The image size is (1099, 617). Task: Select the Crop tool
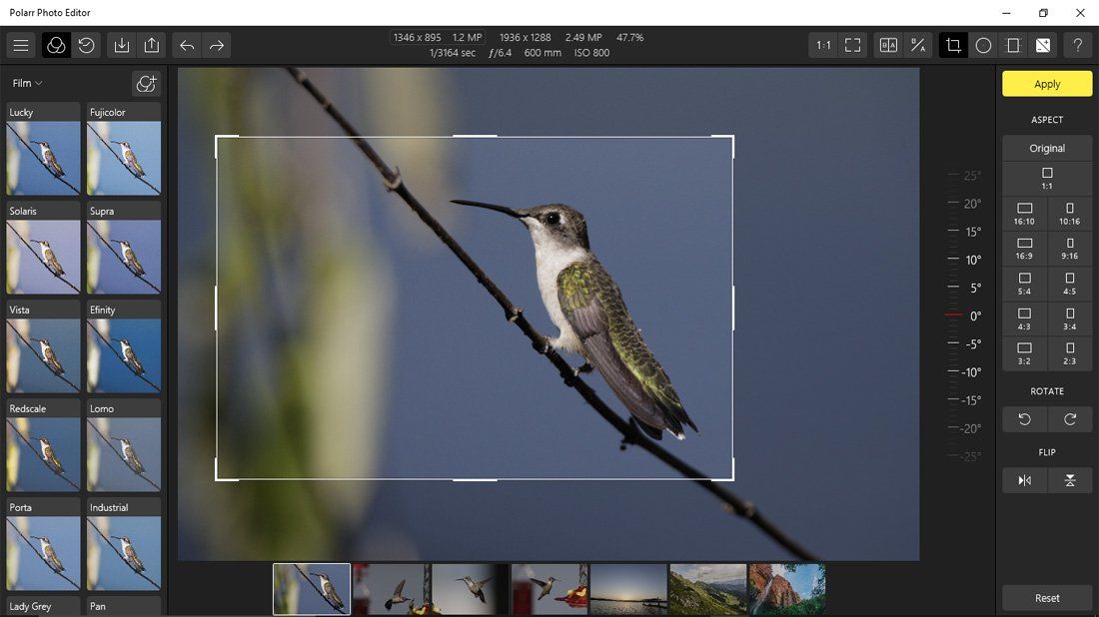pyautogui.click(x=952, y=45)
